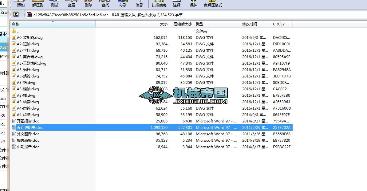This screenshot has height=191, width=367.
Task: Open the 向导 (Wizard) toolbar button
Action: [122, 3]
